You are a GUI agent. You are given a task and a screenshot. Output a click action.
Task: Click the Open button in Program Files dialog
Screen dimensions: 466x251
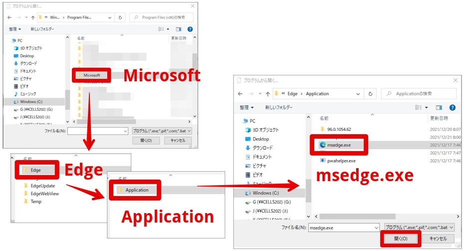click(x=146, y=140)
